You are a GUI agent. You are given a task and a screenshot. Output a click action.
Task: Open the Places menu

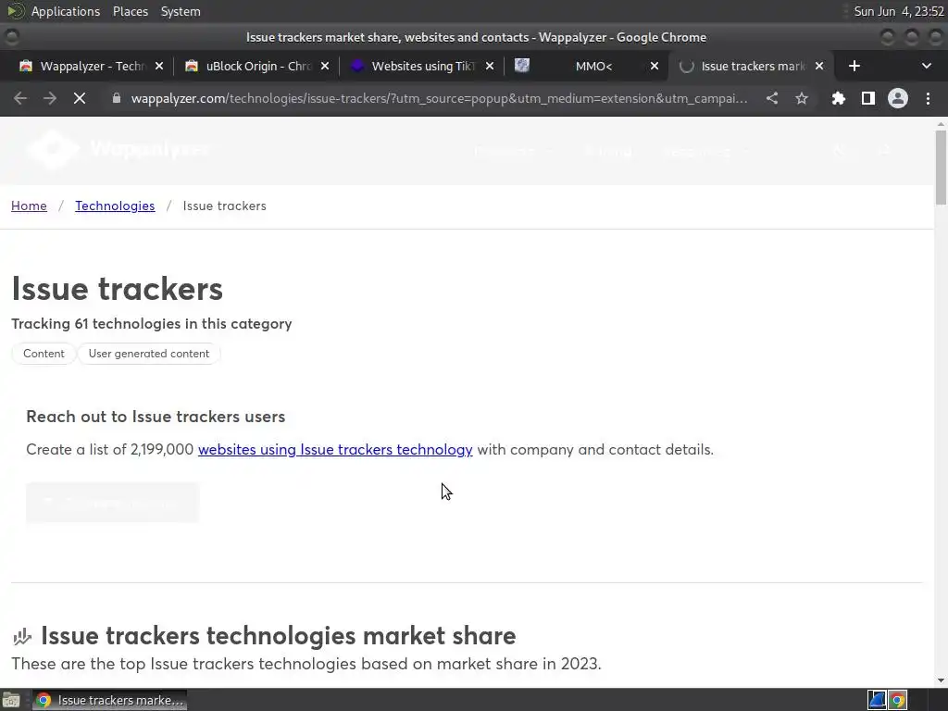[130, 11]
